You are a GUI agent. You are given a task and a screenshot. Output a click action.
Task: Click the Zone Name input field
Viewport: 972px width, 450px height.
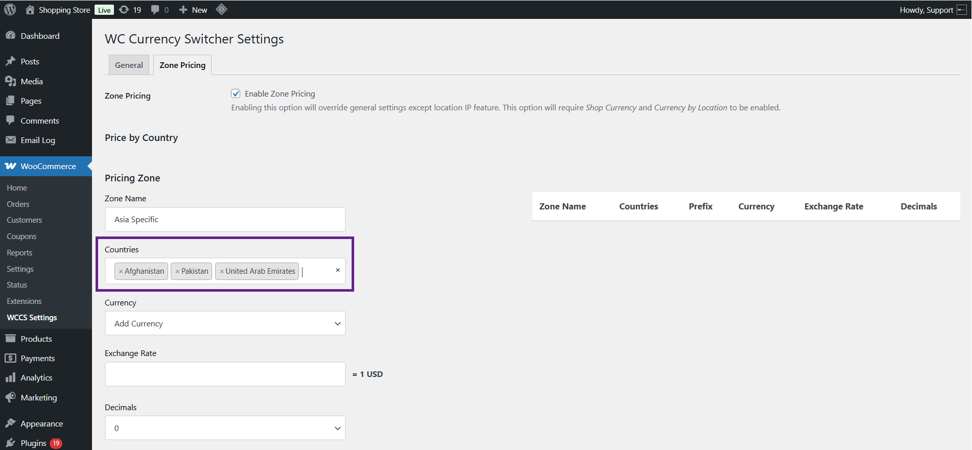(x=225, y=219)
